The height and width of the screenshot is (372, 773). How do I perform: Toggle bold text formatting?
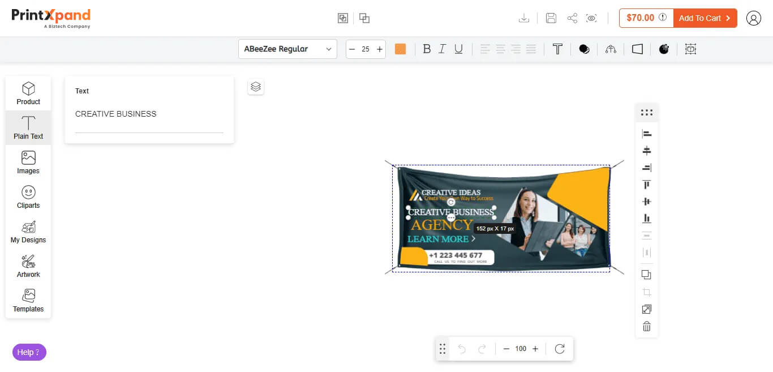427,49
